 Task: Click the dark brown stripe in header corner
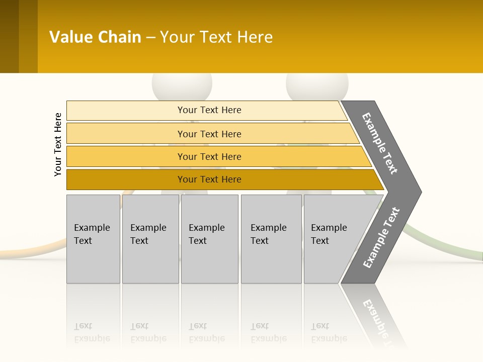(9, 36)
